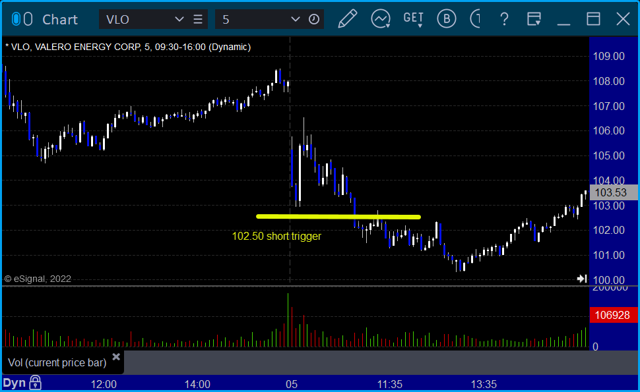This screenshot has height=392, width=640.
Task: Click the '102.50 short trigger' annotation text
Action: pyautogui.click(x=276, y=237)
